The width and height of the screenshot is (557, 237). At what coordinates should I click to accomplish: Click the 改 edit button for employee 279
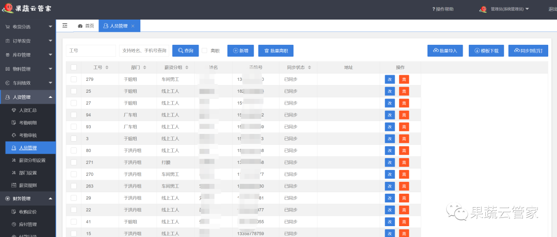point(389,79)
